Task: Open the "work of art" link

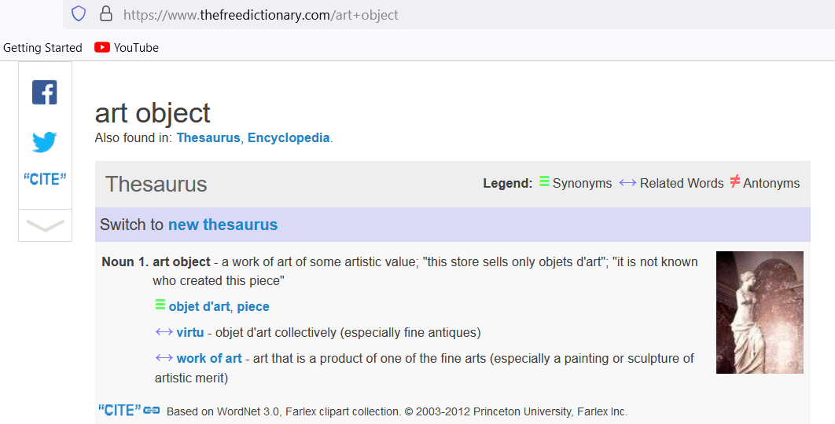Action: [209, 359]
